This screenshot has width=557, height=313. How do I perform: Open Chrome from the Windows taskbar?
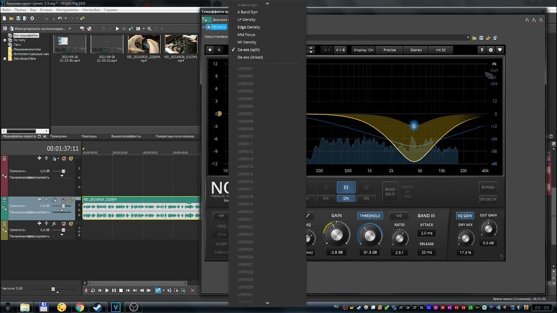click(x=80, y=307)
